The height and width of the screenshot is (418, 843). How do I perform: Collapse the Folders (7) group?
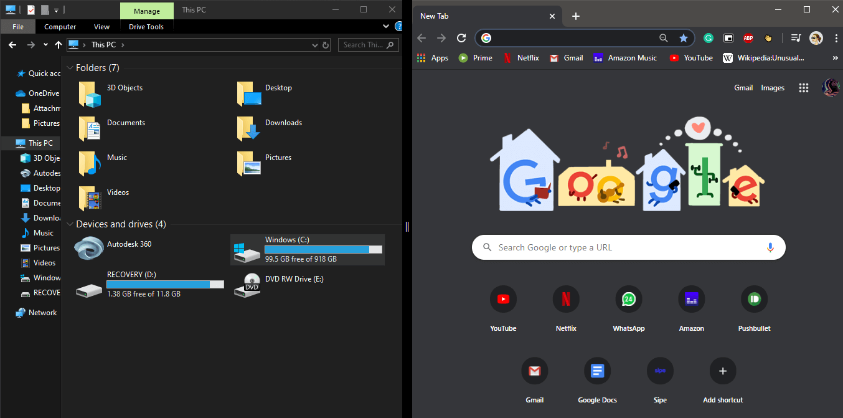70,68
